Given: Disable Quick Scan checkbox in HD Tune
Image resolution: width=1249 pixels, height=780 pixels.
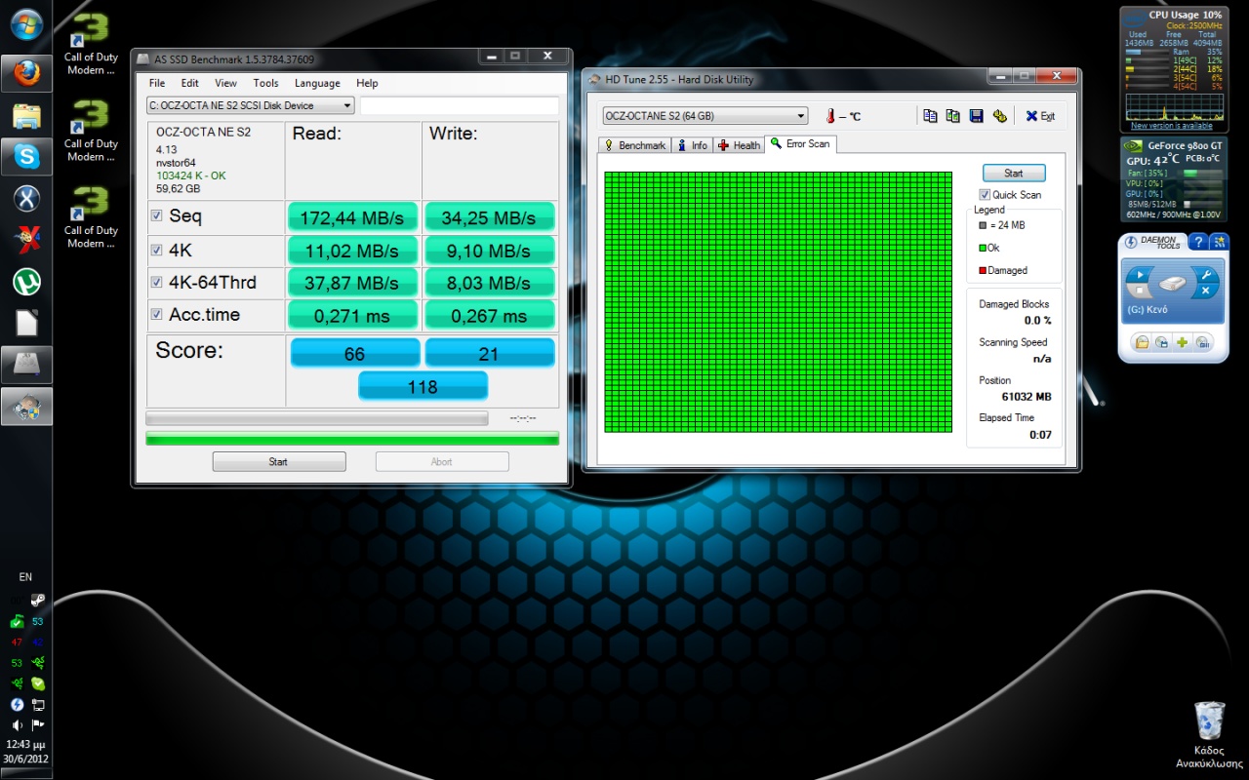Looking at the screenshot, I should 985,195.
